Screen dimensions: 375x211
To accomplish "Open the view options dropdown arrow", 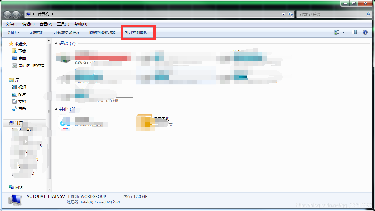I will click(x=344, y=32).
